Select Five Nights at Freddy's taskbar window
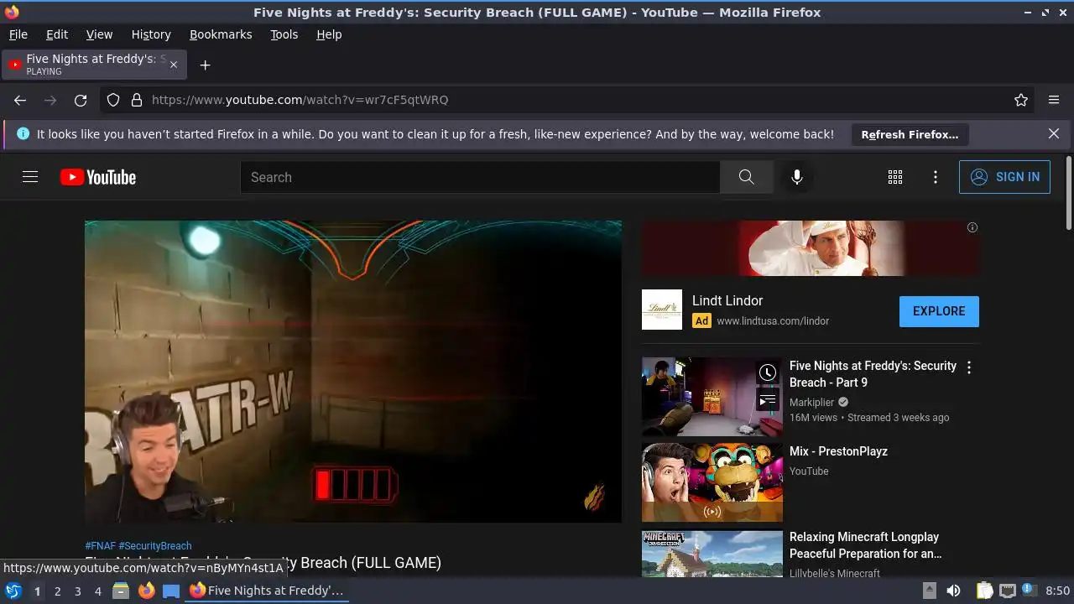 tap(267, 591)
